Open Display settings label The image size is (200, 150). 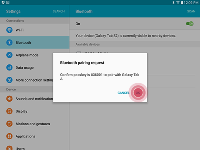pyautogui.click(x=21, y=111)
